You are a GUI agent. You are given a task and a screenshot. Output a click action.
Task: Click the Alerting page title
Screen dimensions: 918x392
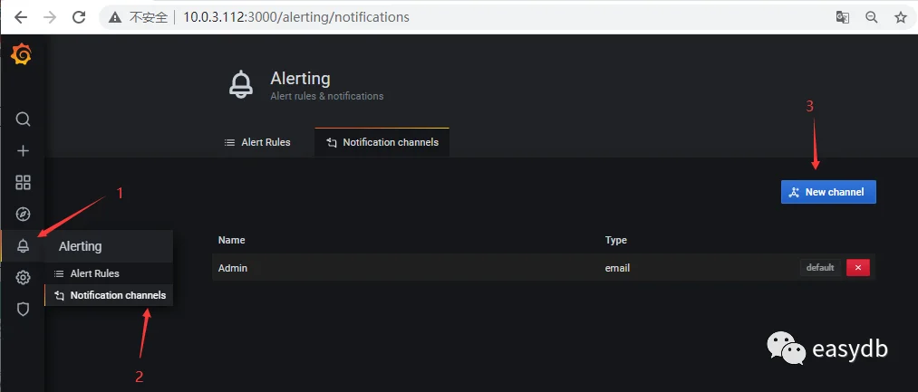300,79
